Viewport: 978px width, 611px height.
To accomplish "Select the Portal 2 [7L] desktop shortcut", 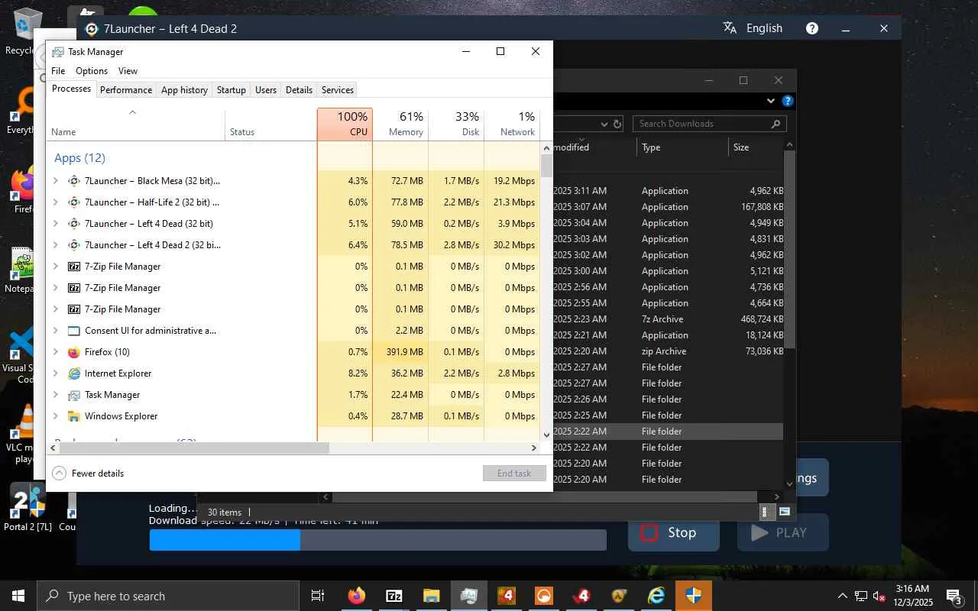I will coord(28,506).
